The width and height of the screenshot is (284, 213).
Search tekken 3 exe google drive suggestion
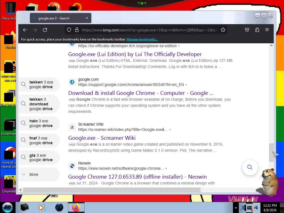39,84
